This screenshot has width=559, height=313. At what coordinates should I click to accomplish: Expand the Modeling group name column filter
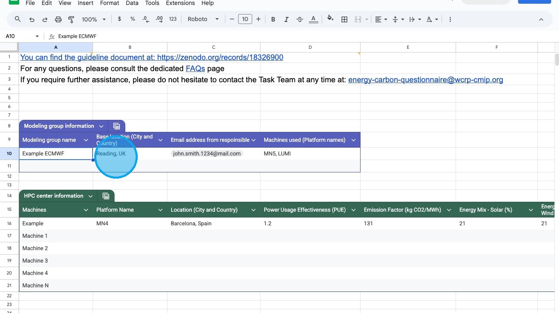click(86, 140)
